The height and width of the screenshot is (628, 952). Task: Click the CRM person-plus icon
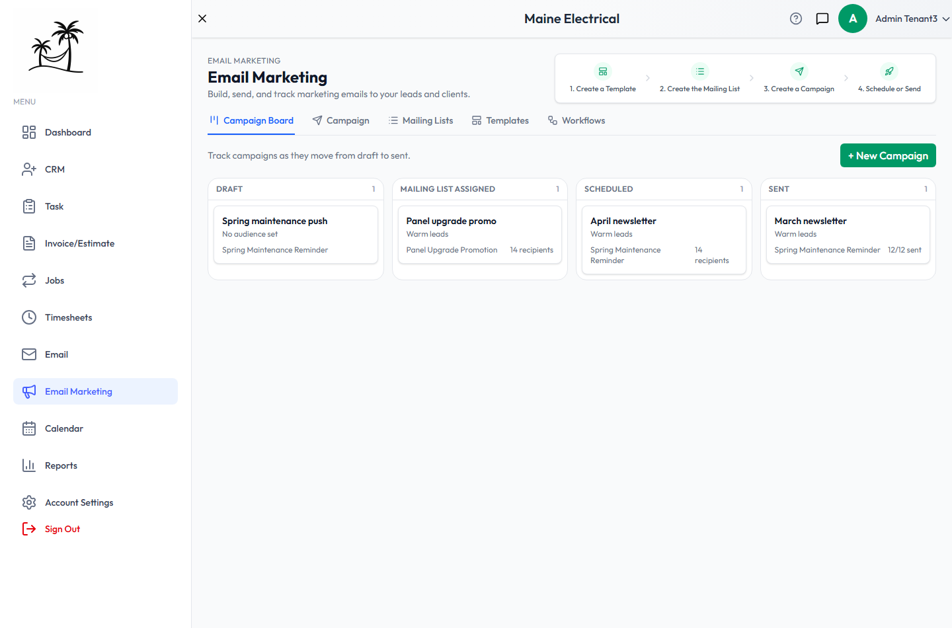[x=29, y=169]
